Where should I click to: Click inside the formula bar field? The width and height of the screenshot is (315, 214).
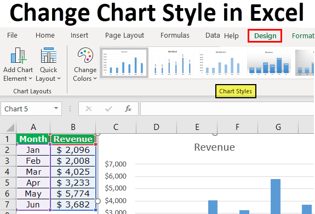[227, 109]
